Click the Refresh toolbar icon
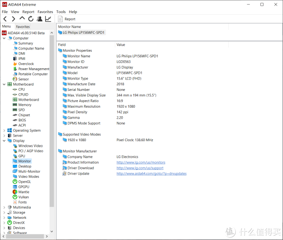283x240 pixels. tap(31, 19)
